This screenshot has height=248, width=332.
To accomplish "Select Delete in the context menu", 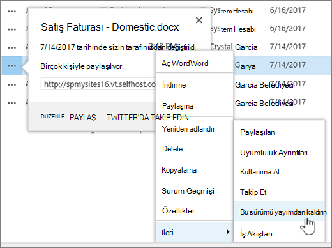I will pos(195,149).
